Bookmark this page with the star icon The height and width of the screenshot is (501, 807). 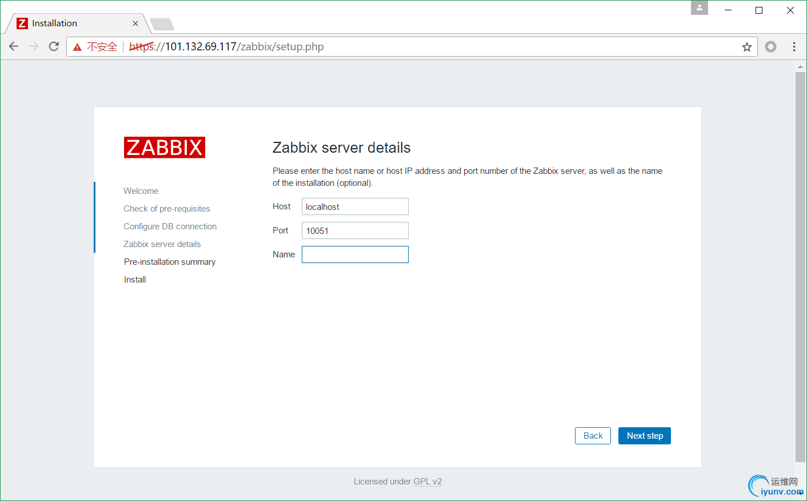tap(746, 47)
